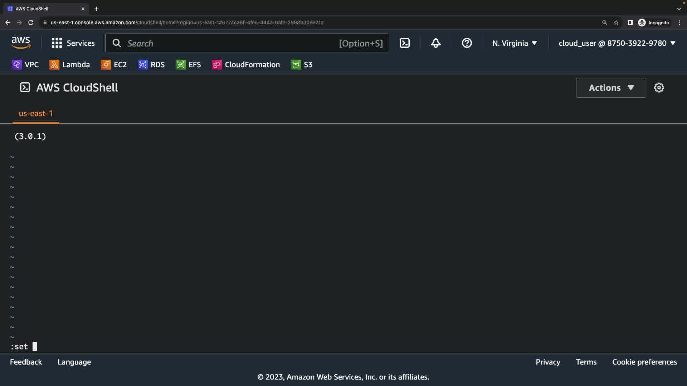Open the help question mark icon

coord(467,43)
